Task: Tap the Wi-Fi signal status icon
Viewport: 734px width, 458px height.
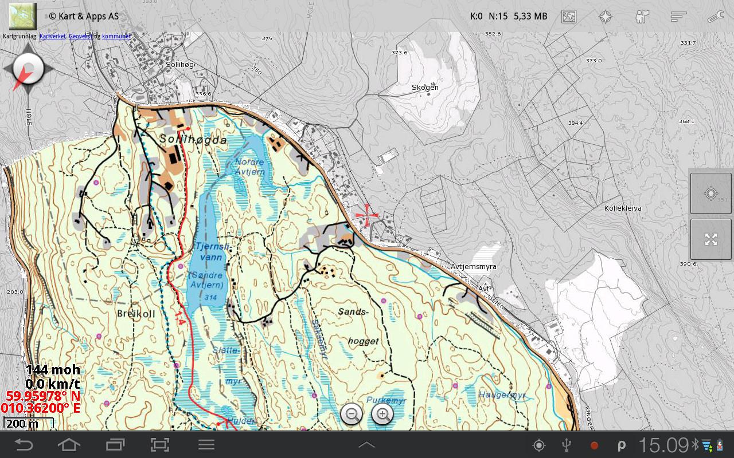Action: tap(706, 445)
